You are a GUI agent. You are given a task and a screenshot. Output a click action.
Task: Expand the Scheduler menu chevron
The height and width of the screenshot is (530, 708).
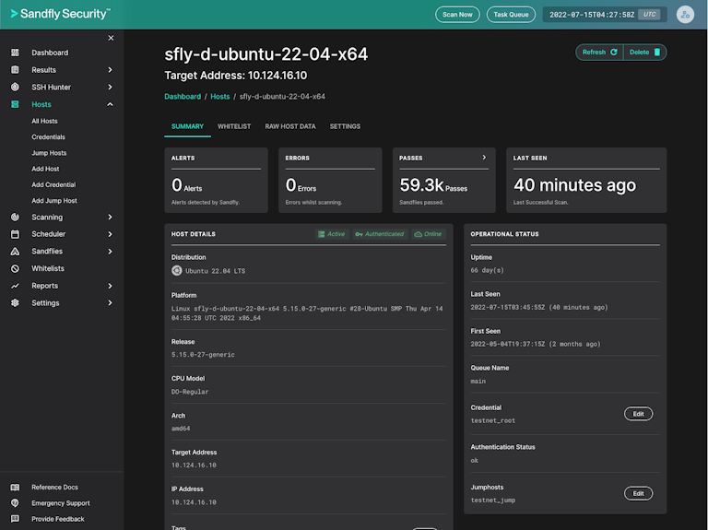(x=110, y=234)
